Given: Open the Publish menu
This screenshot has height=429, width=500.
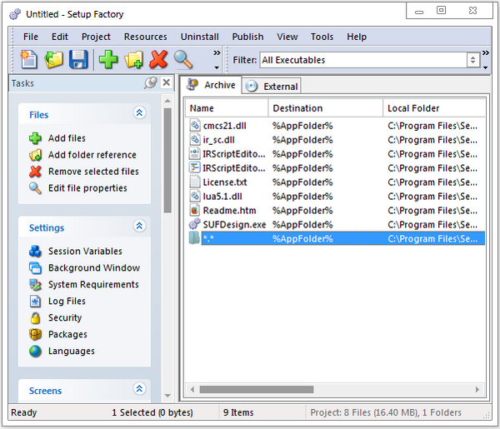Looking at the screenshot, I should coord(247,37).
